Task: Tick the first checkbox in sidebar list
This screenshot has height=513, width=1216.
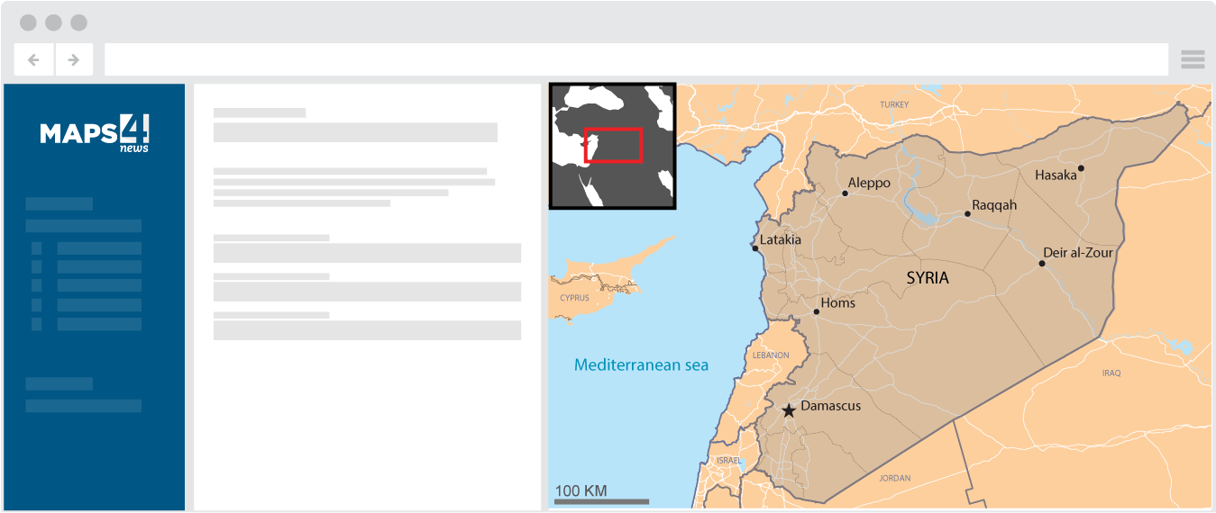Action: click(x=37, y=248)
